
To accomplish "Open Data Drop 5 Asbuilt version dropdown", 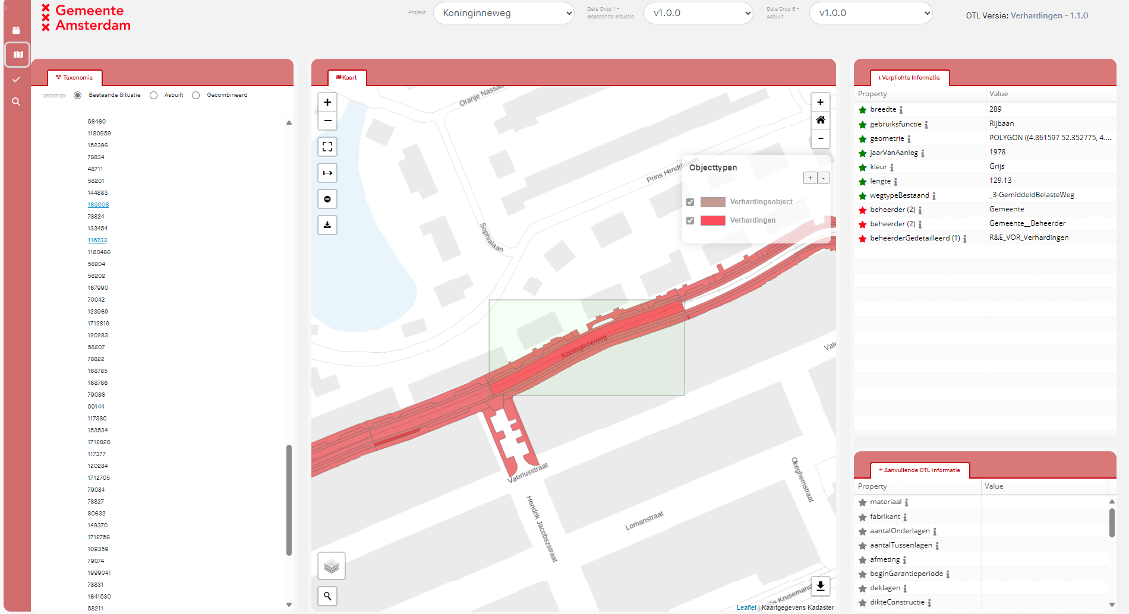I will 871,13.
